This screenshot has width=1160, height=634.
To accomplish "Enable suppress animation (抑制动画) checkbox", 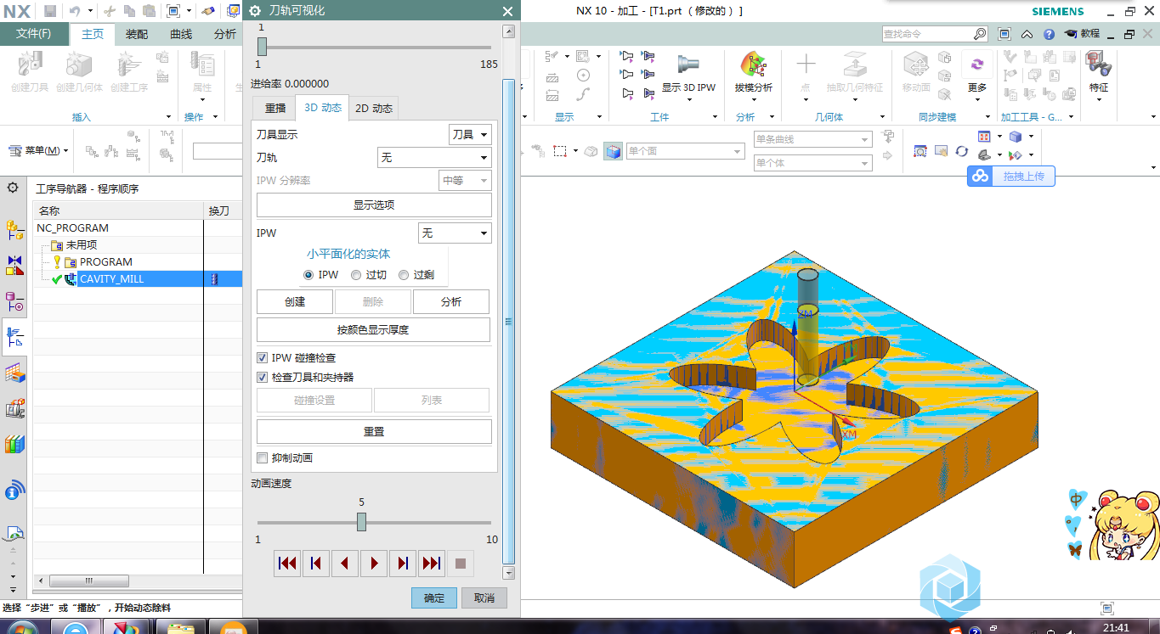I will tap(262, 457).
